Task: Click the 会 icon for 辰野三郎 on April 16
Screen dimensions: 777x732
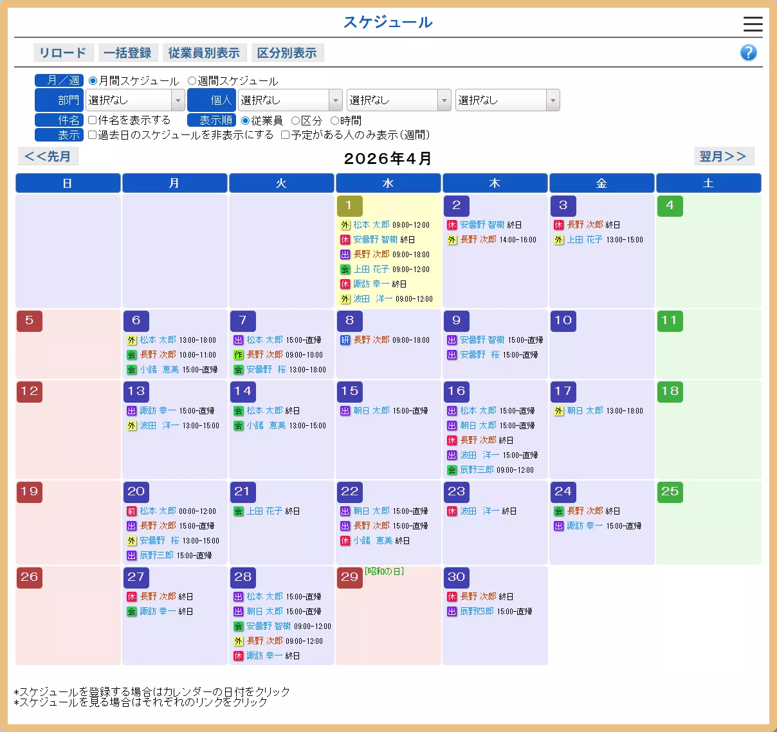Action: [x=452, y=470]
